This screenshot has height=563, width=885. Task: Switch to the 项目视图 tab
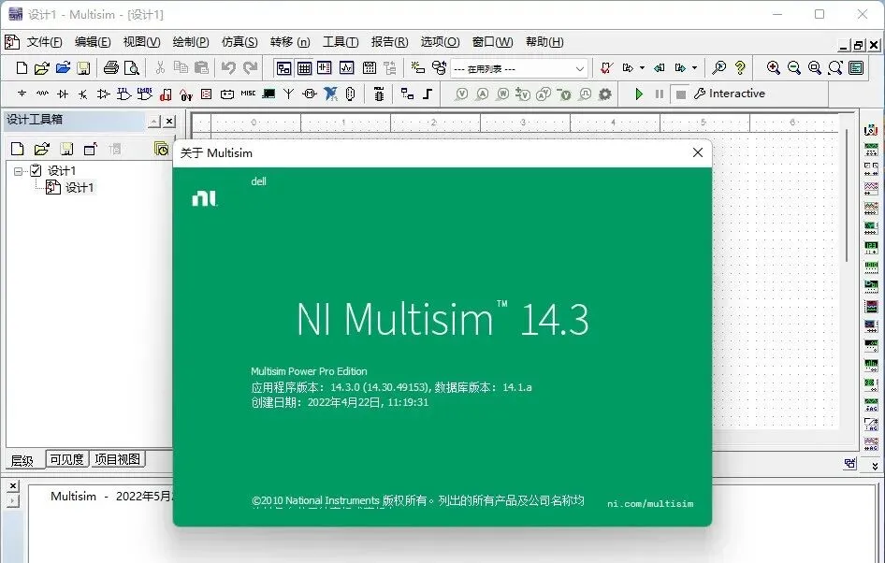pos(117,459)
